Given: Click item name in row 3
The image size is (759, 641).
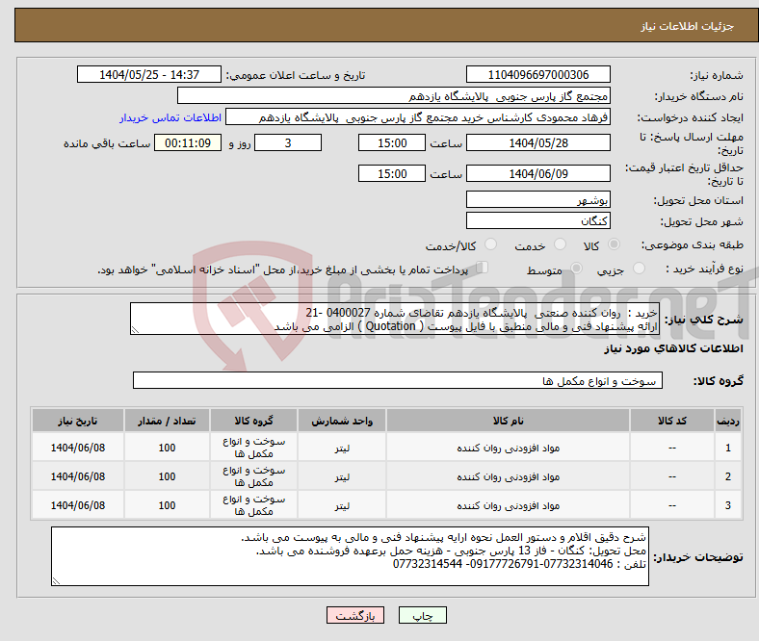Looking at the screenshot, I should [x=508, y=505].
